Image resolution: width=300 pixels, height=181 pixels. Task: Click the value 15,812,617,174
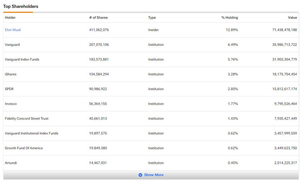point(285,89)
